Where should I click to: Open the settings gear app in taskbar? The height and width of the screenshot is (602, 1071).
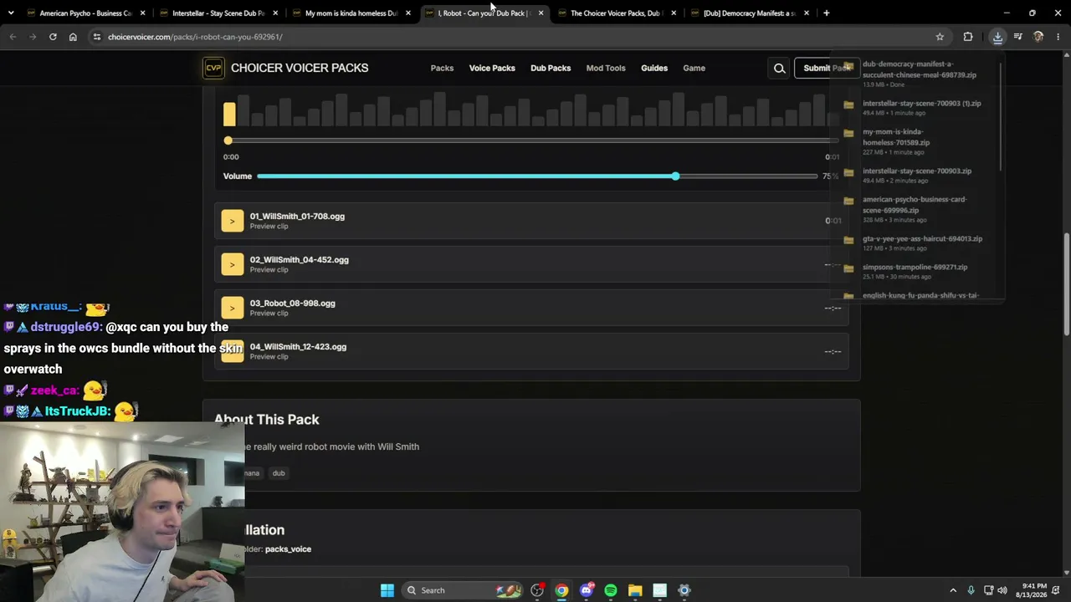pyautogui.click(x=684, y=590)
